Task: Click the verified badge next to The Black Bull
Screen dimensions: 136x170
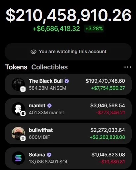Action: pyautogui.click(x=67, y=81)
